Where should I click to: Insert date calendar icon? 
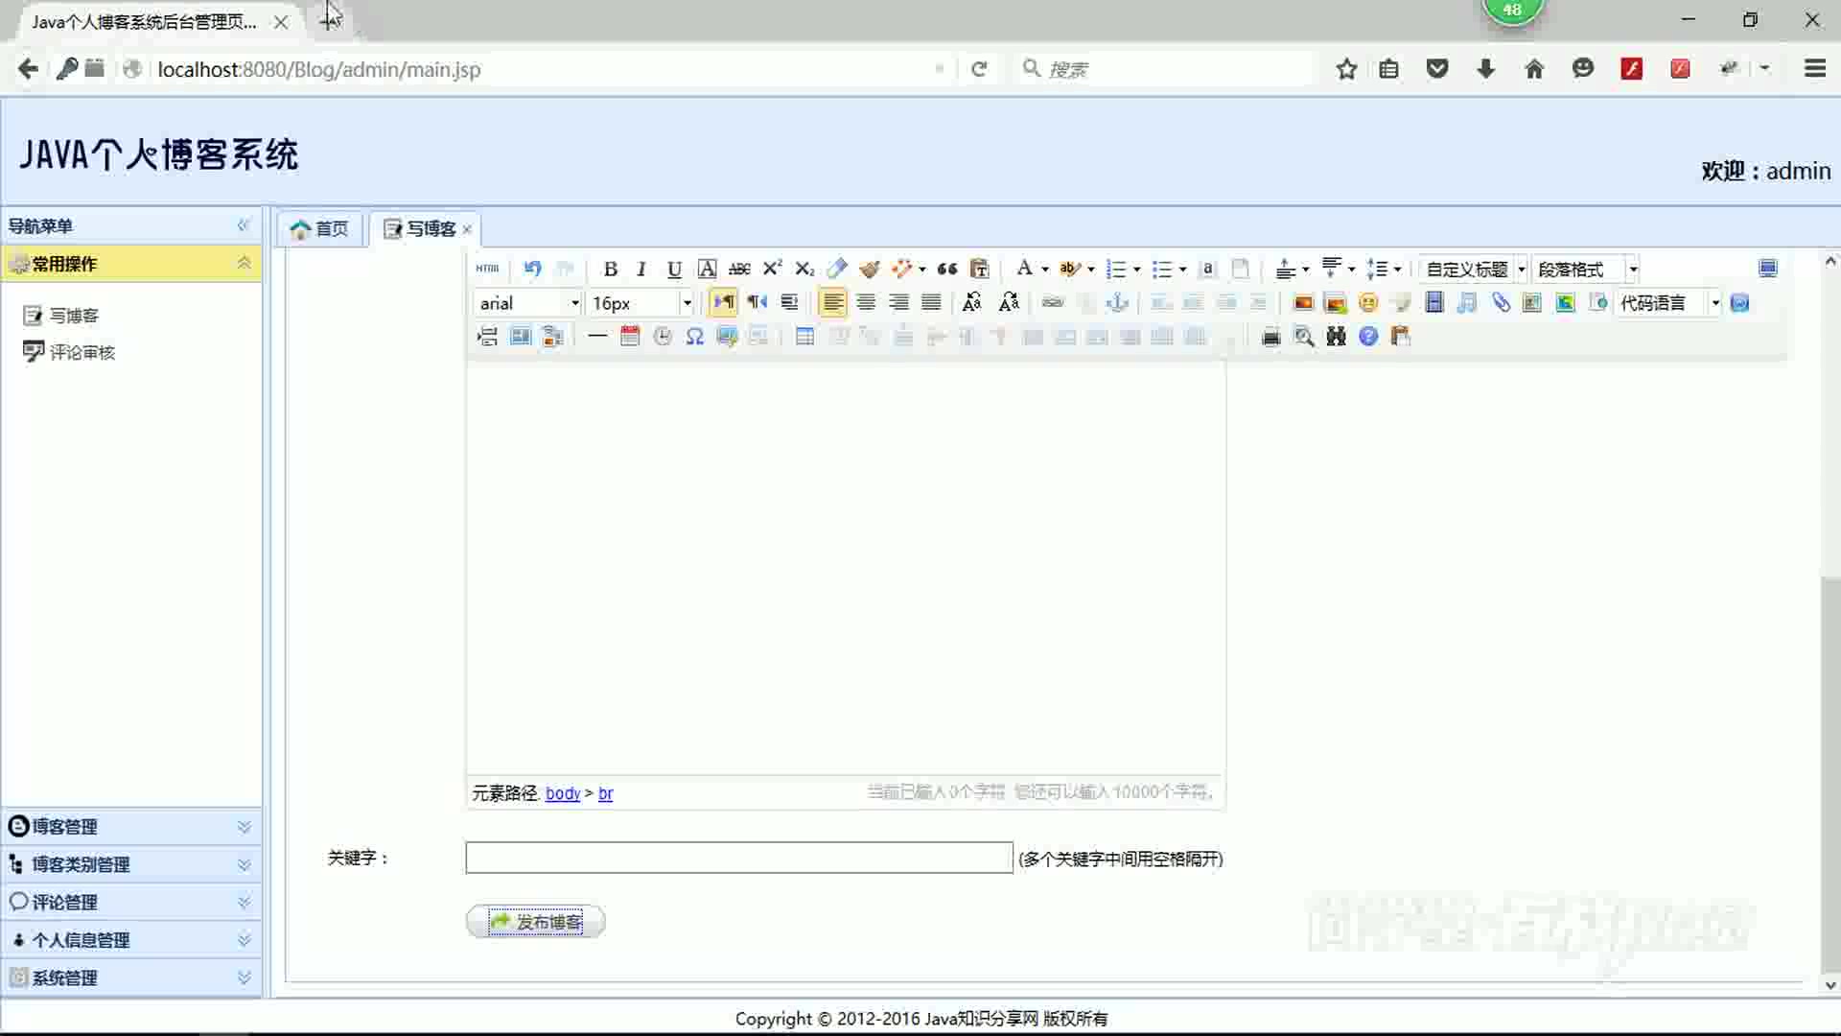(630, 337)
